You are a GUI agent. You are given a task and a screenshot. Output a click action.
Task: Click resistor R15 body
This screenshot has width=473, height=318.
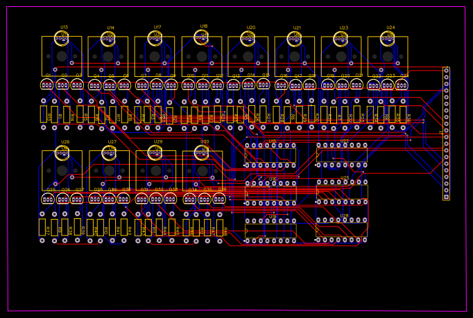80,114
